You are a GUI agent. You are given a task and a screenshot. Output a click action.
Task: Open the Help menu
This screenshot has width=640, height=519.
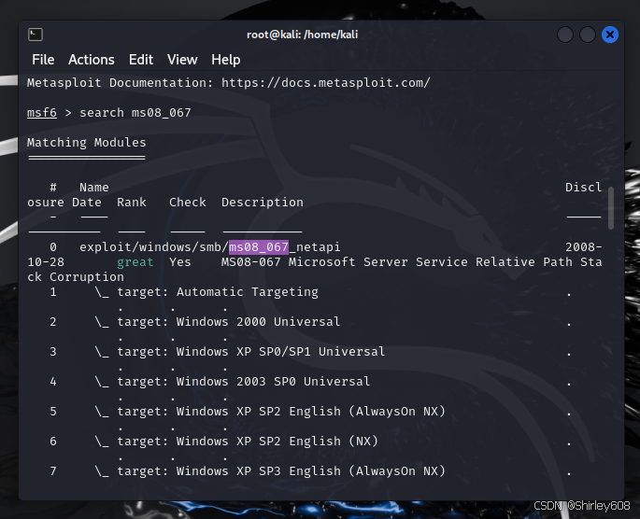click(x=226, y=60)
